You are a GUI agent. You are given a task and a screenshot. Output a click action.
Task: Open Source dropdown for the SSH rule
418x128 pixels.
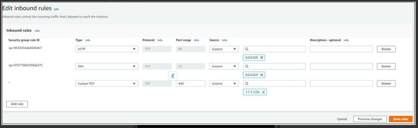tap(224, 66)
